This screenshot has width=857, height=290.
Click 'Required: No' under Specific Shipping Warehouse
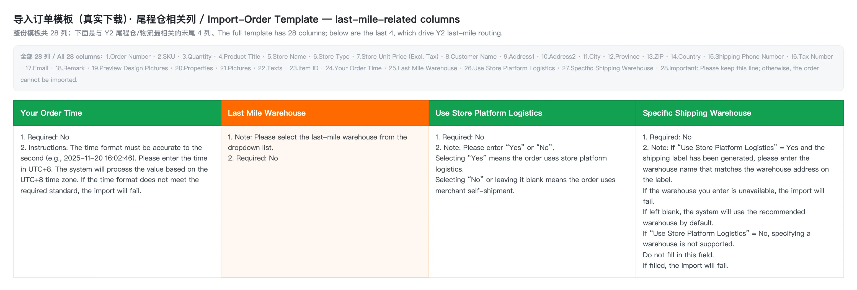(667, 137)
